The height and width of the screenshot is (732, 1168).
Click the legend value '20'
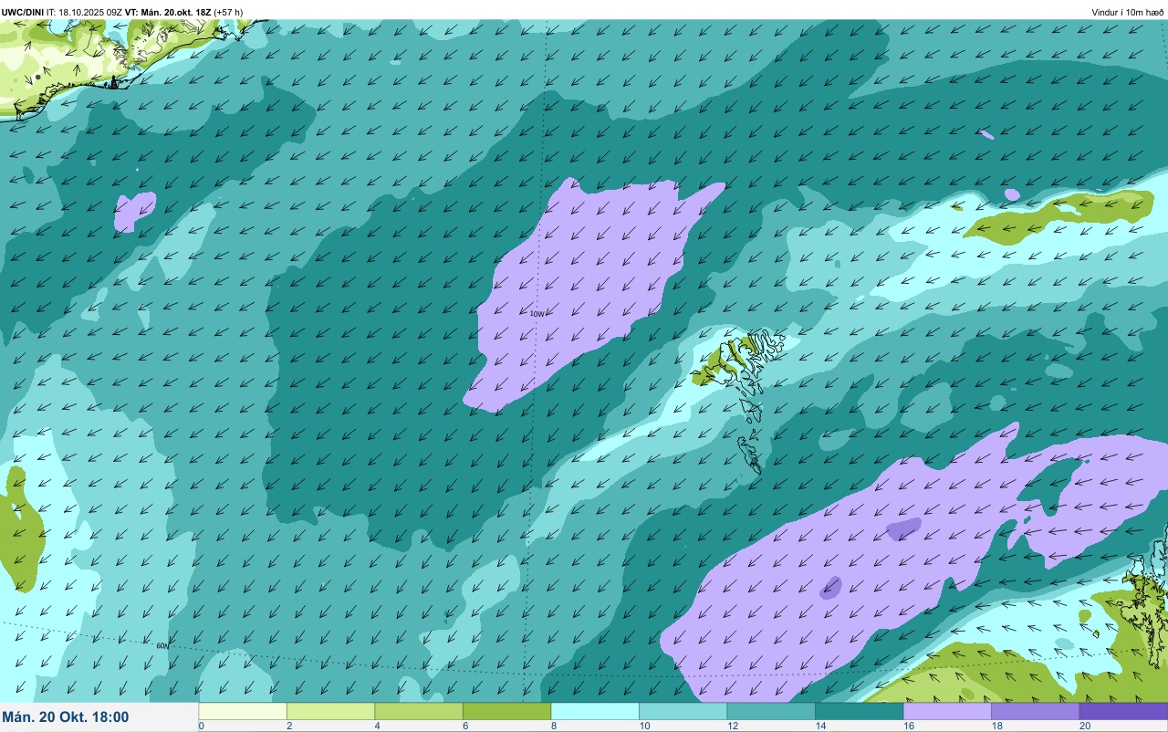(x=1085, y=726)
